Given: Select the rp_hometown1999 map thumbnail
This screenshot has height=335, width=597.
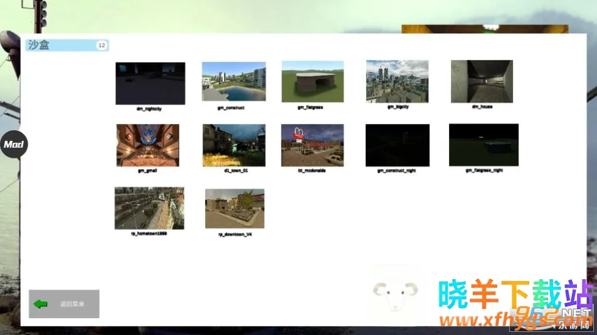Looking at the screenshot, I should pyautogui.click(x=149, y=208).
